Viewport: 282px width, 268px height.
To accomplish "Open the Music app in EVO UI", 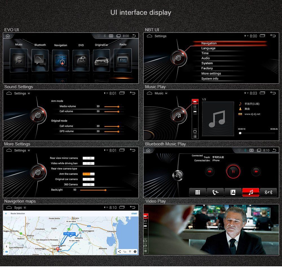I will click(19, 60).
